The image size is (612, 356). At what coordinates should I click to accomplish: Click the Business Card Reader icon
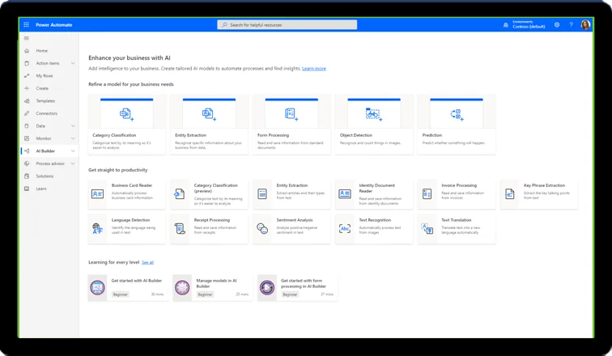tap(97, 194)
